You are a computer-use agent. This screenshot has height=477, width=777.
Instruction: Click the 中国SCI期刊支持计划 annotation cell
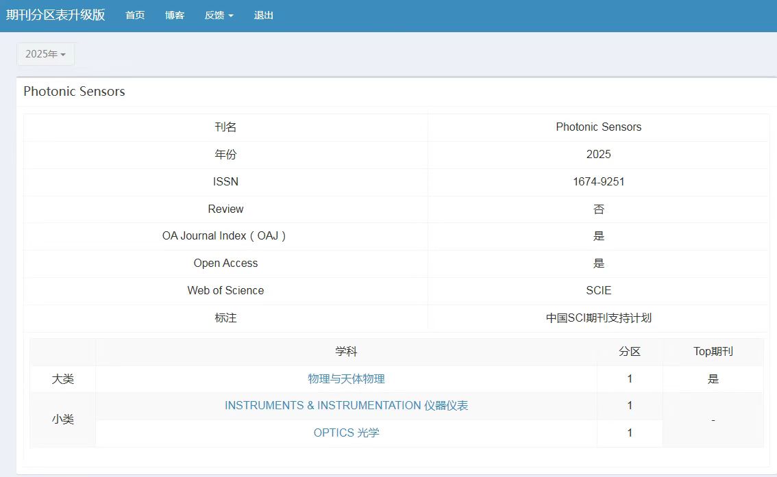(x=598, y=318)
